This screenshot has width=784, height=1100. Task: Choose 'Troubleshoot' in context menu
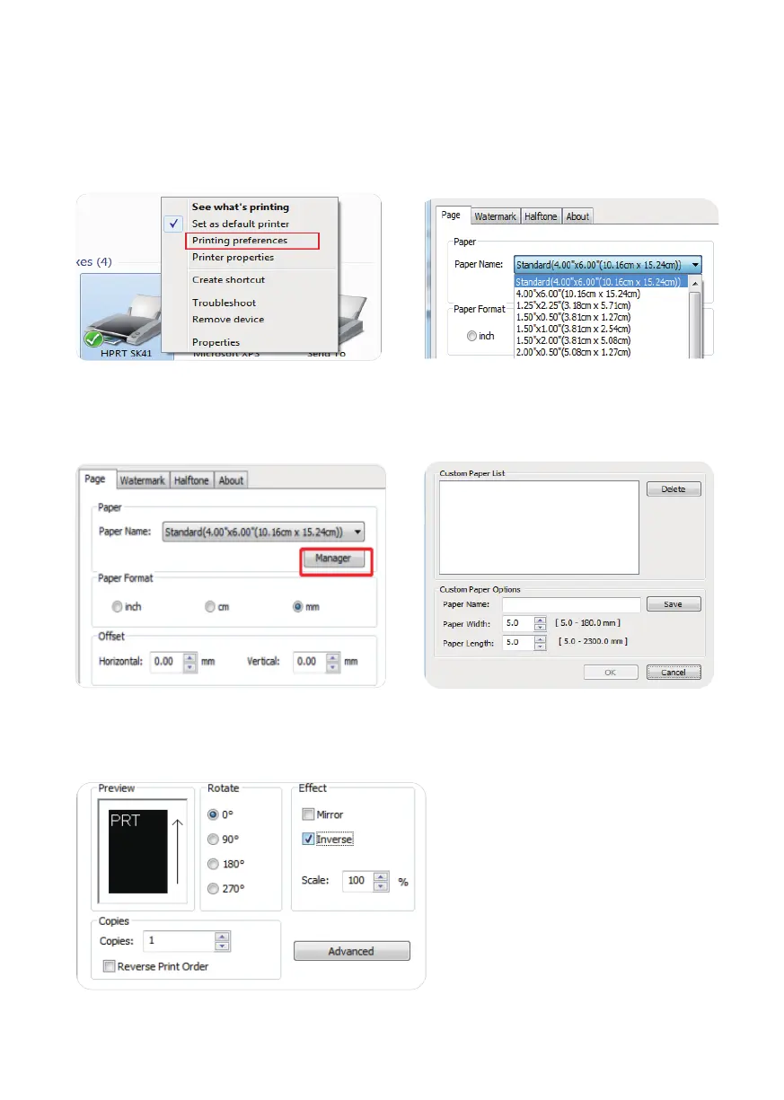224,304
